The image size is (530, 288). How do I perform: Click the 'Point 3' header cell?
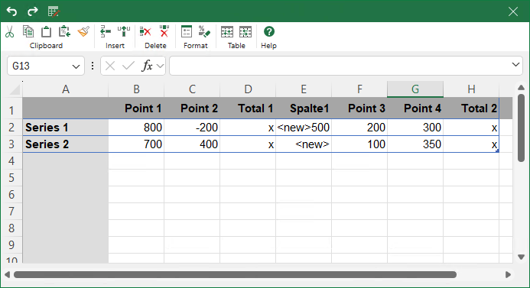pos(359,108)
